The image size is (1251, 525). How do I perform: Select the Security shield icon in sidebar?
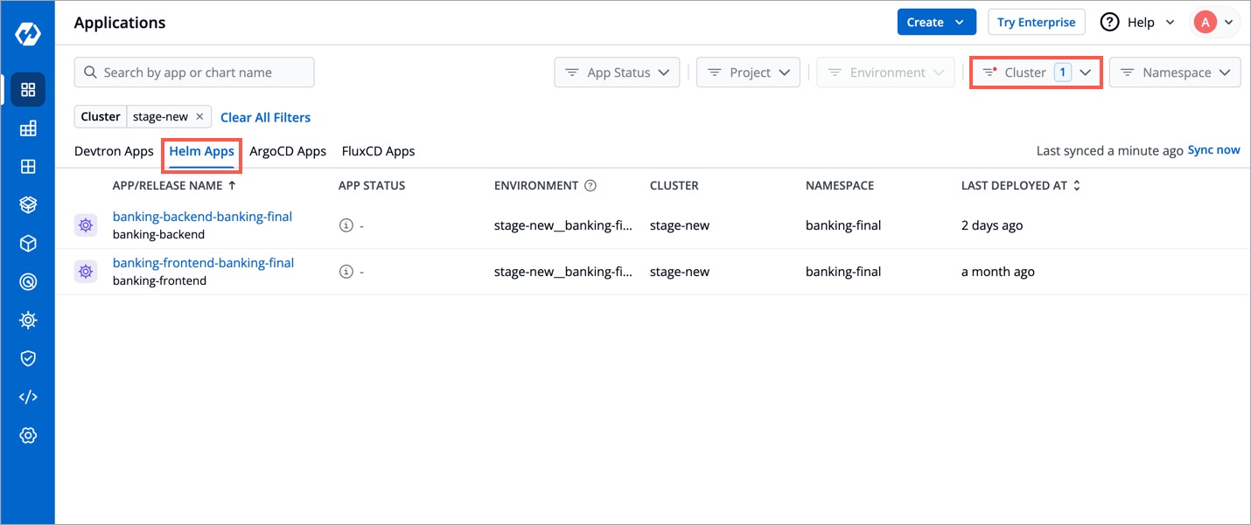pos(28,358)
